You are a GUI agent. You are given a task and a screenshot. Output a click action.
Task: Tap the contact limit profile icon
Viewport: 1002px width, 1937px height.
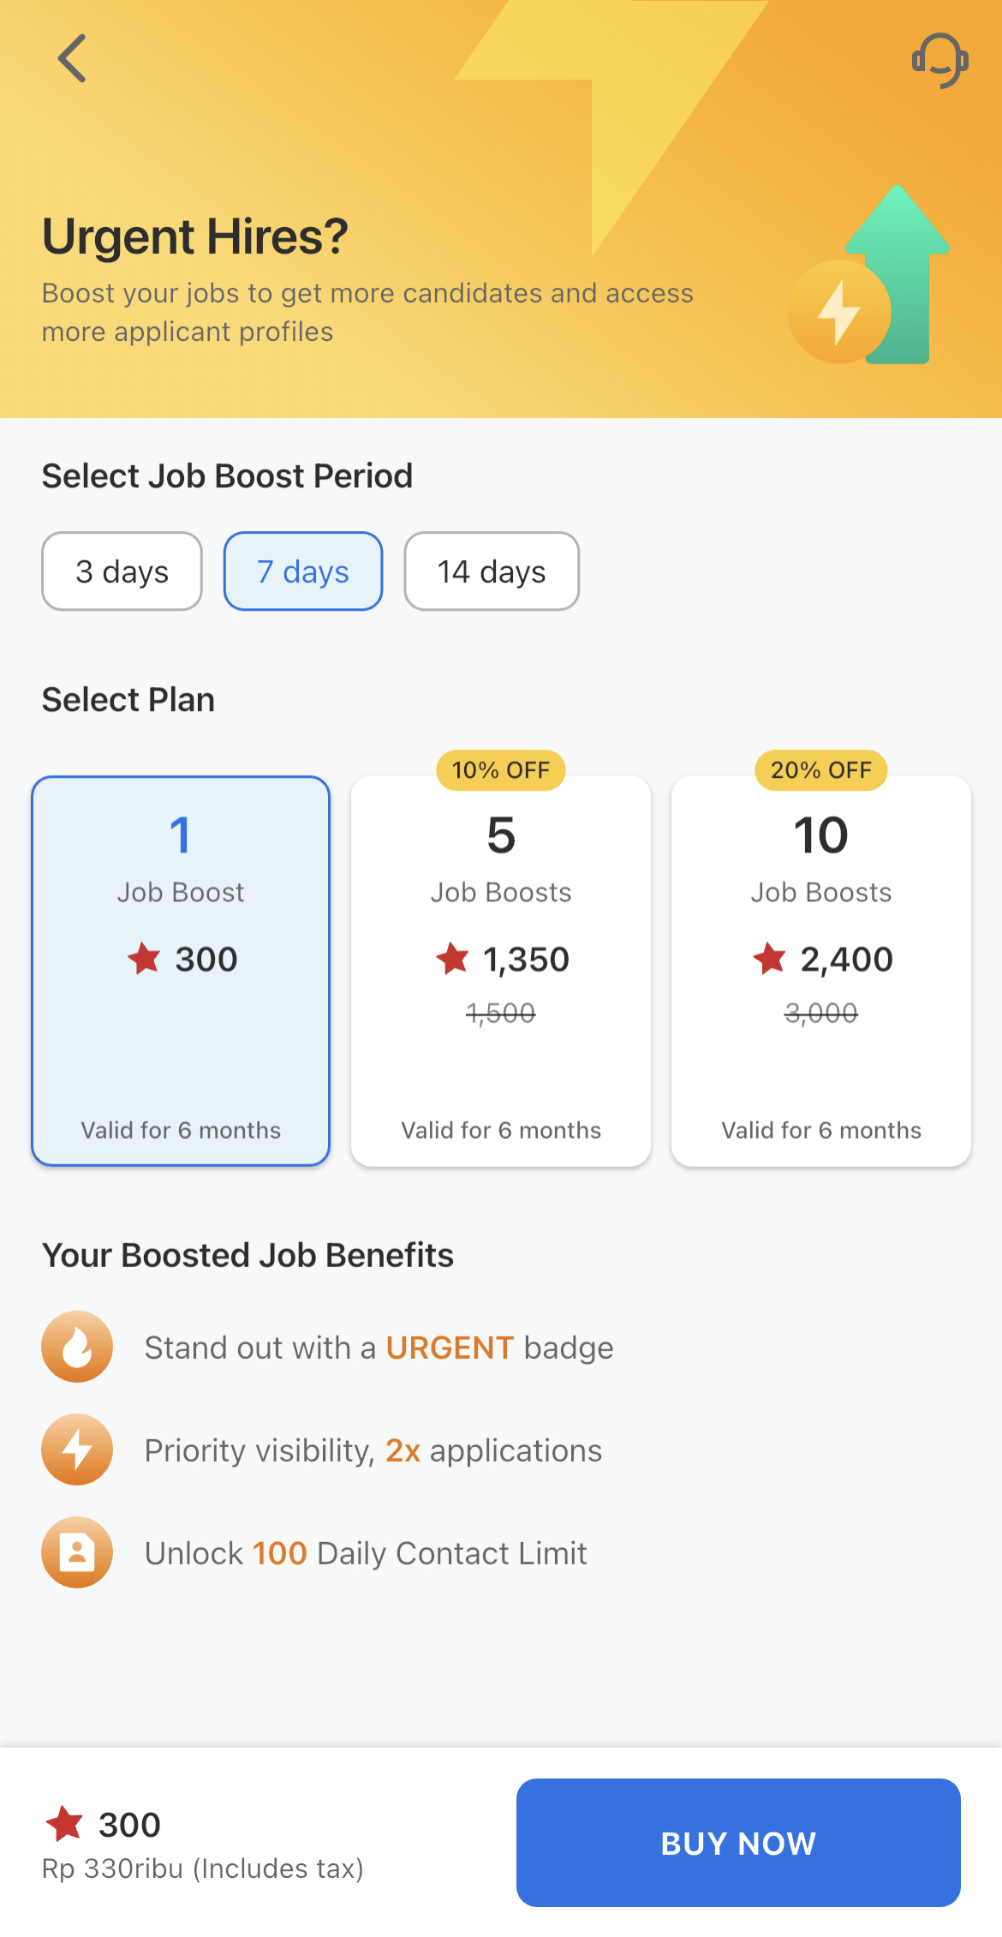[x=77, y=1552]
